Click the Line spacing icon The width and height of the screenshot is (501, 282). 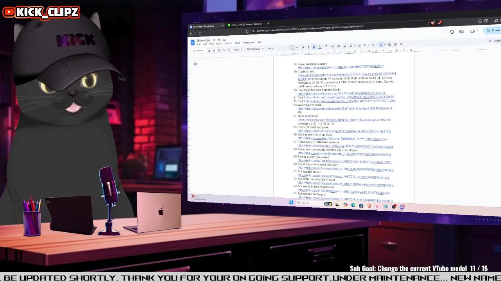(x=359, y=45)
